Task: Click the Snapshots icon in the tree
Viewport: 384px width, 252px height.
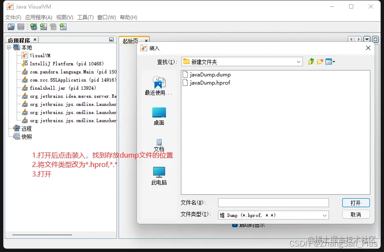Action: click(17, 136)
